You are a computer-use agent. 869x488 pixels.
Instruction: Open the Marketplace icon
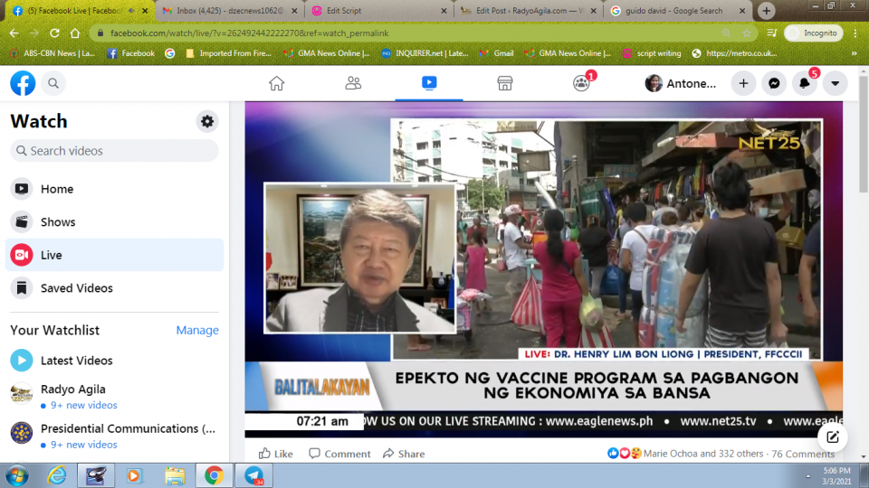(x=505, y=83)
